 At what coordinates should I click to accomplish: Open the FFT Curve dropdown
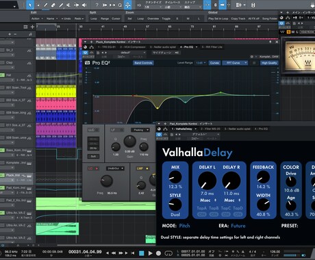tap(235, 63)
